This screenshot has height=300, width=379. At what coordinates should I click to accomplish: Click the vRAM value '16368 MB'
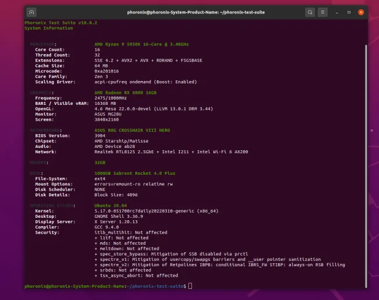click(105, 103)
